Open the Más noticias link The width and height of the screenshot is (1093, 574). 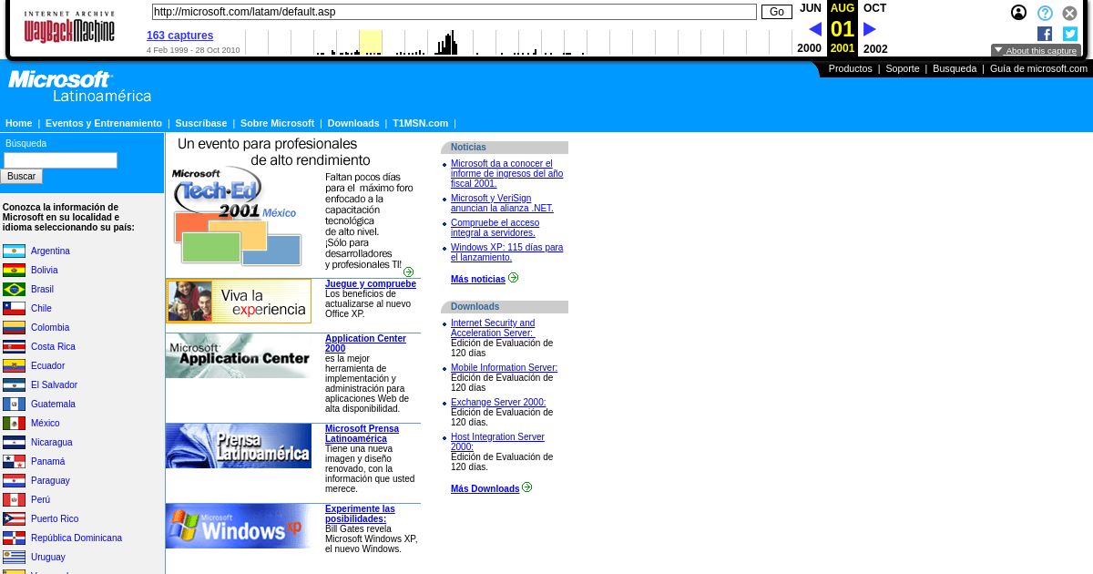tap(478, 280)
